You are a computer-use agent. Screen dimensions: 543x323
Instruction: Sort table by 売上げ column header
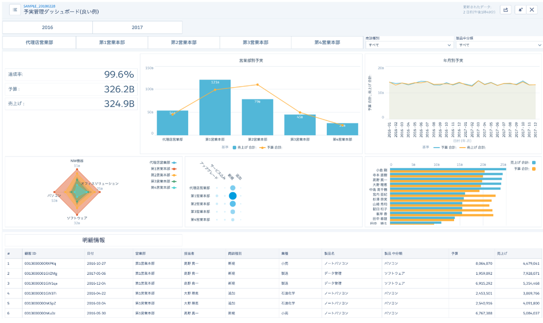point(502,253)
